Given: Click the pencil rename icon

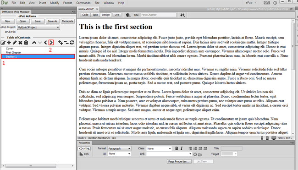Looking at the screenshot, I should tap(15, 43).
